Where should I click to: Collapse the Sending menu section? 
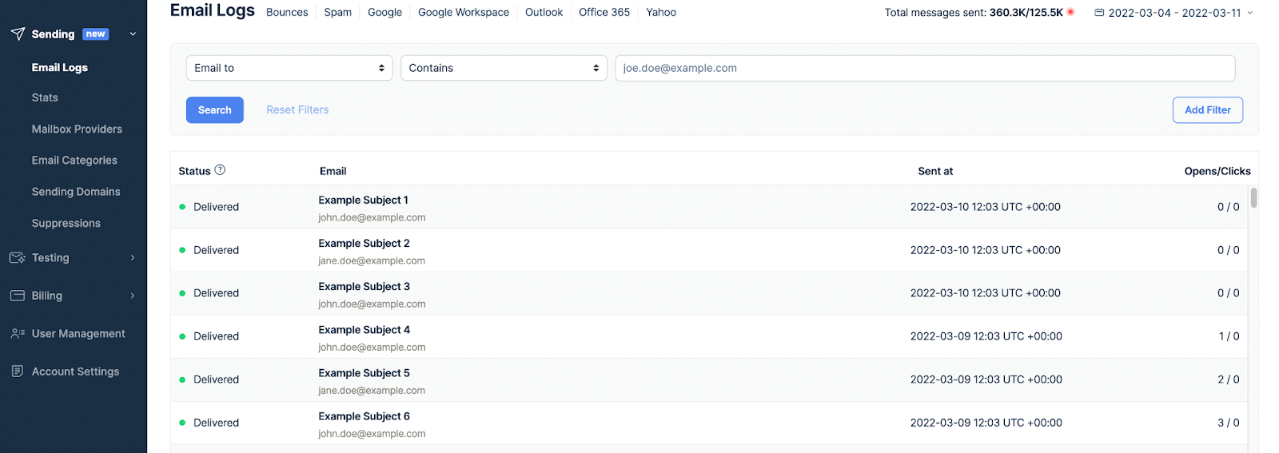click(x=133, y=34)
